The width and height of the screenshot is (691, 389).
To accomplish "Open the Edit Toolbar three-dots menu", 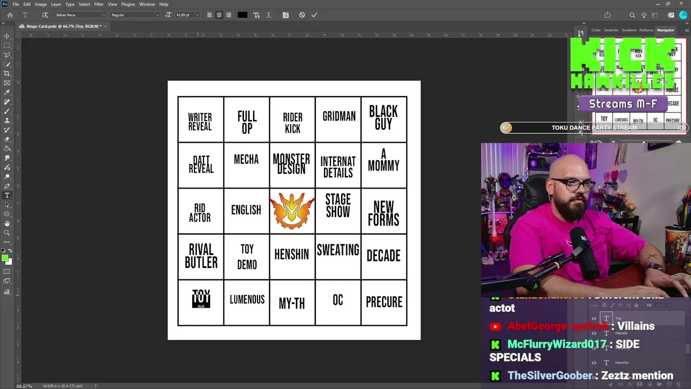I will pyautogui.click(x=7, y=242).
